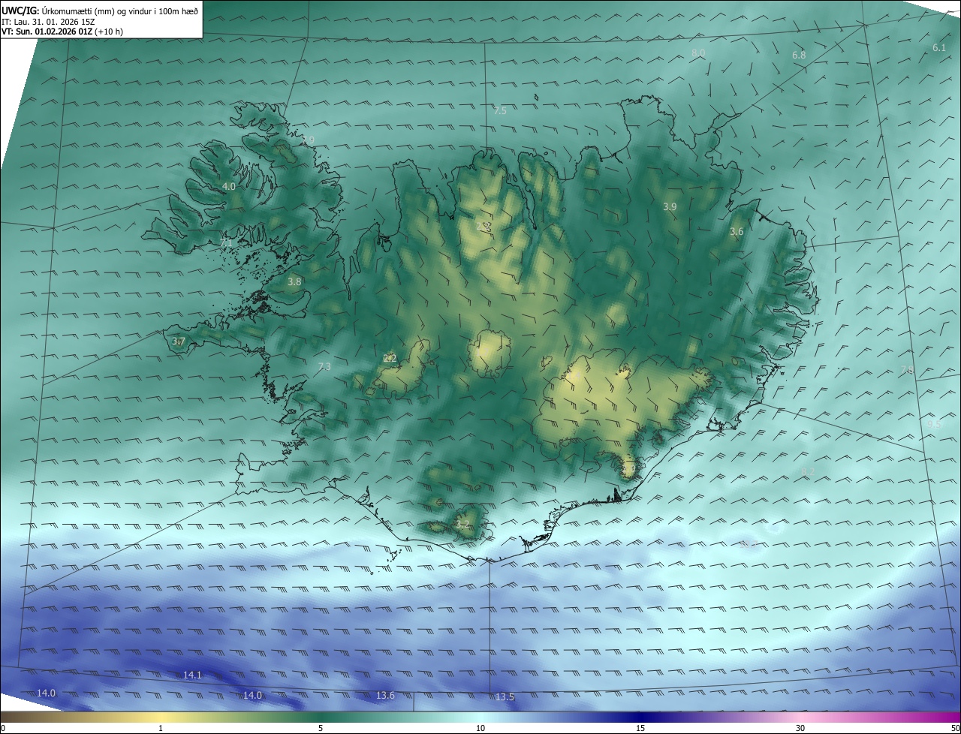Viewport: 961px width, 734px height.
Task: Click the 6.1 value label on the map
Action: [939, 48]
